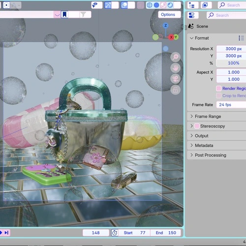Screen dimensions: 246x246
Task: Click the Scene icon in properties
Action: [191, 26]
